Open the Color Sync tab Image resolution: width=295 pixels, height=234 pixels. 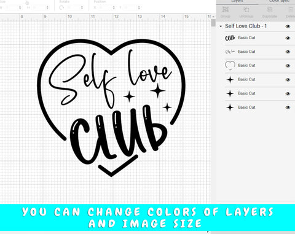coord(279,1)
